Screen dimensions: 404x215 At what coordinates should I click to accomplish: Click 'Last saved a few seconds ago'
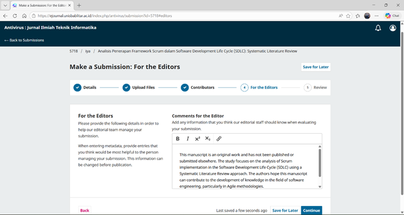tap(242, 210)
